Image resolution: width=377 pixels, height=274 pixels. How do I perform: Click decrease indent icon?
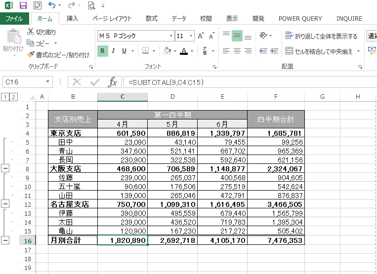point(263,51)
